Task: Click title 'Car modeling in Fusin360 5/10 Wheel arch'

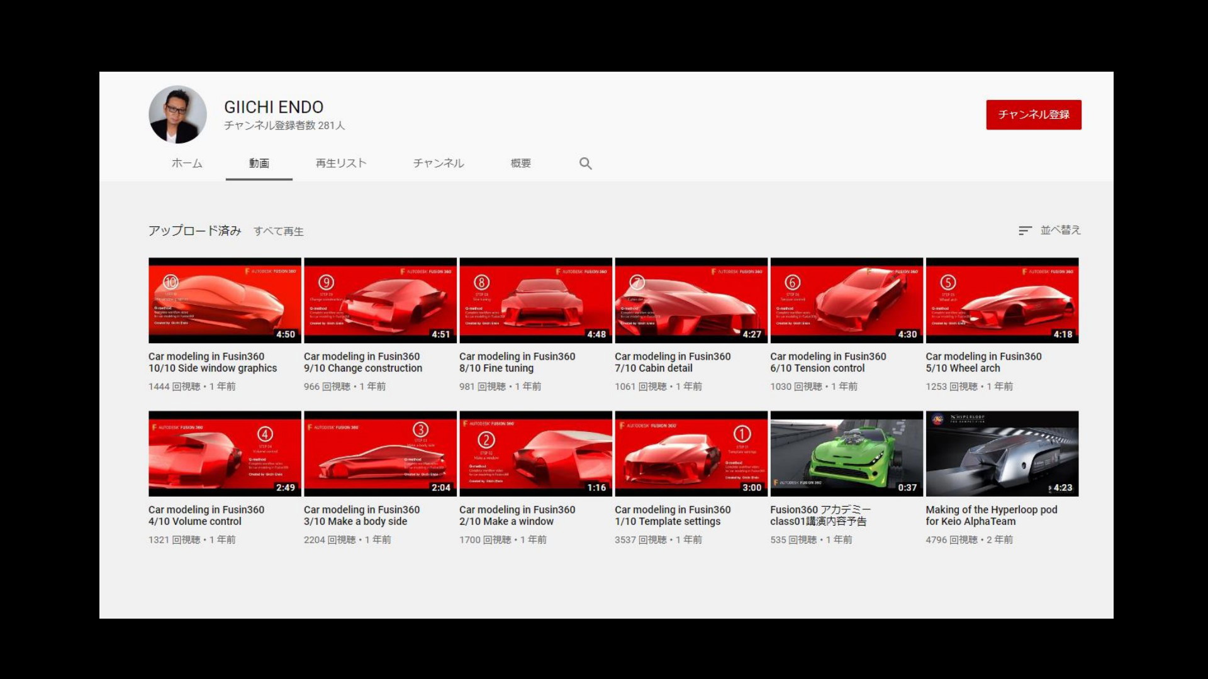Action: pyautogui.click(x=983, y=362)
